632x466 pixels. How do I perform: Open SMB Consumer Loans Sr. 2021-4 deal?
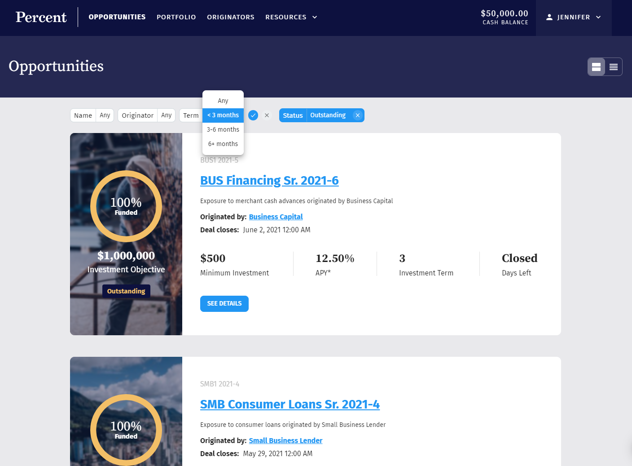point(290,404)
